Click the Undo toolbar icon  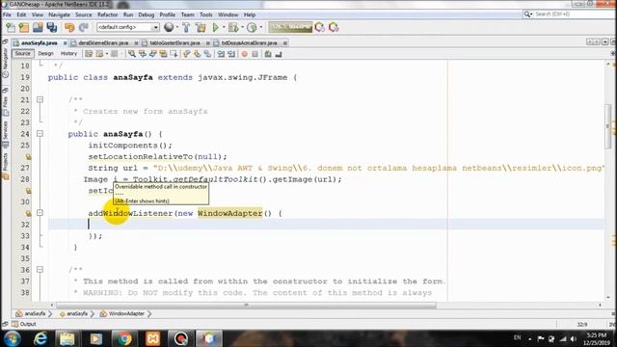click(x=69, y=27)
